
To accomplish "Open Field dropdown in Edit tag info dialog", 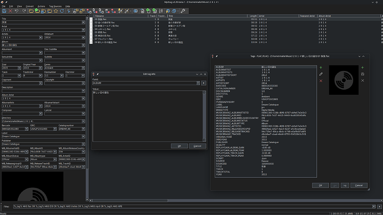I will 198,83.
